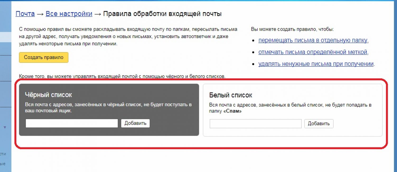The image size is (397, 172).
Task: Go to Все настройки breadcrumb link
Action: click(69, 14)
